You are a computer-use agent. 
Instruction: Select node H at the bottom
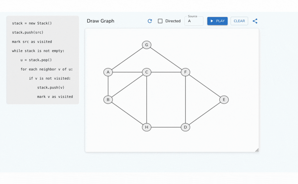pyautogui.click(x=147, y=127)
